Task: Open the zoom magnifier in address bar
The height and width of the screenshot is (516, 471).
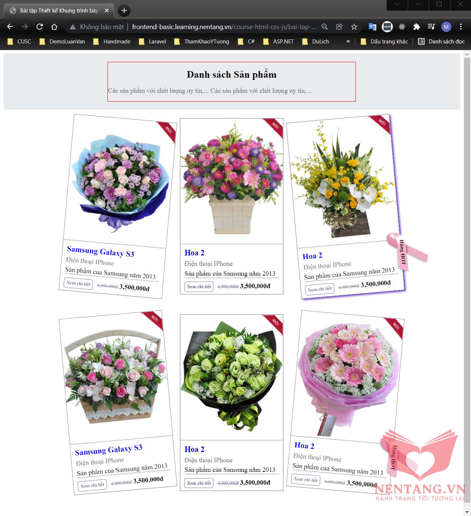Action: point(325,26)
